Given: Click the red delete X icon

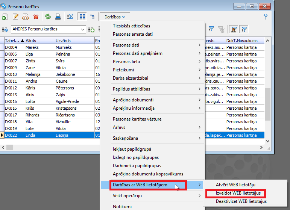Looking at the screenshot, I should (x=36, y=17).
